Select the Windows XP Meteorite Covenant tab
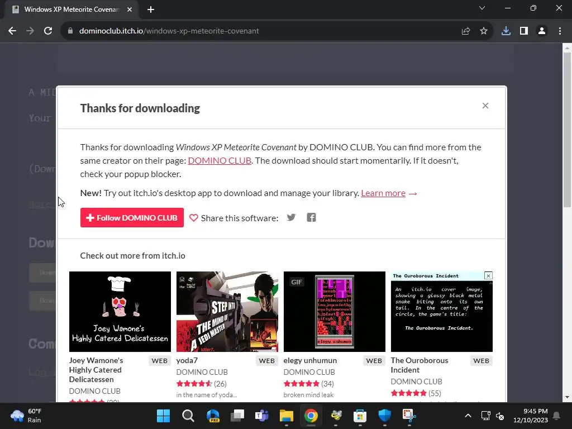This screenshot has height=429, width=572. click(71, 9)
